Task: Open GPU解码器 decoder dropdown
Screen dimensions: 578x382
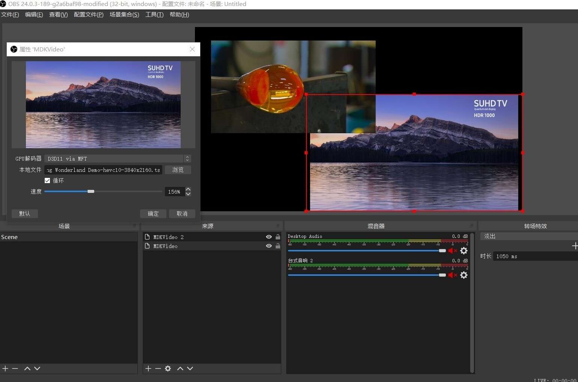Action: point(118,159)
